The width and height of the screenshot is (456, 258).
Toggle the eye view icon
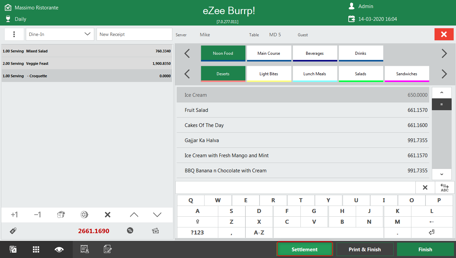pos(59,249)
